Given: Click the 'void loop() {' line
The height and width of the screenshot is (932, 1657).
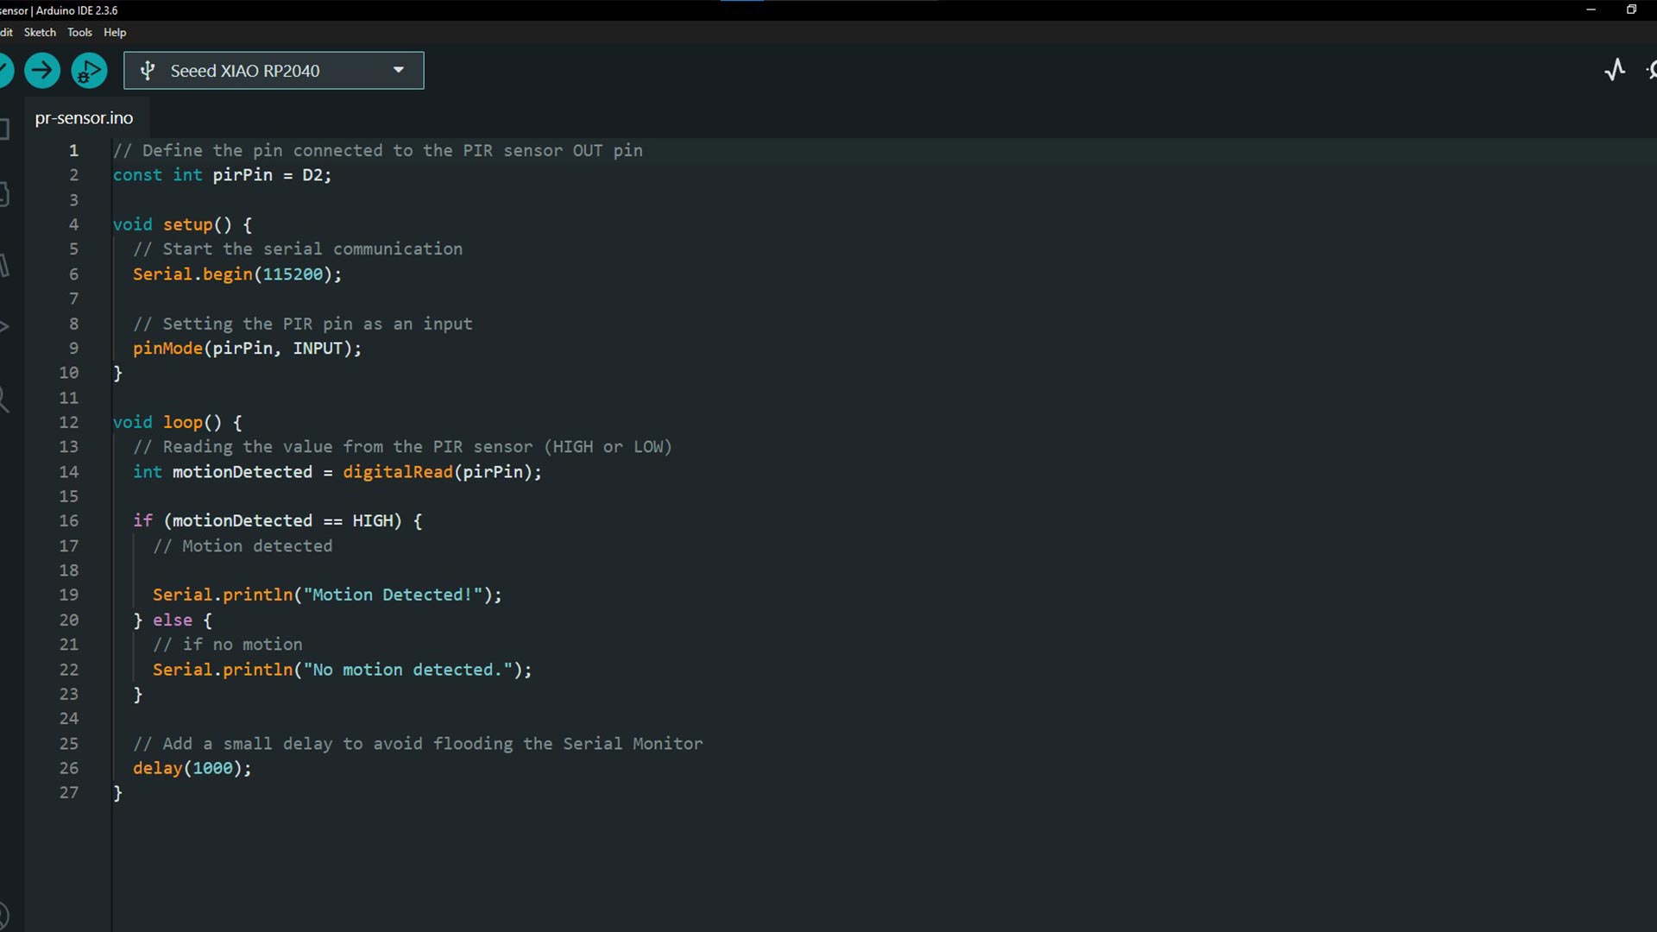Looking at the screenshot, I should (x=177, y=422).
